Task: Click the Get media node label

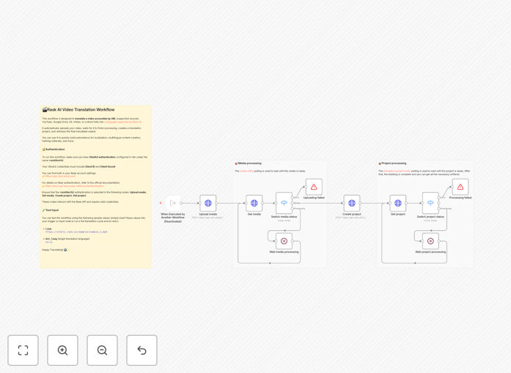Action: [254, 214]
